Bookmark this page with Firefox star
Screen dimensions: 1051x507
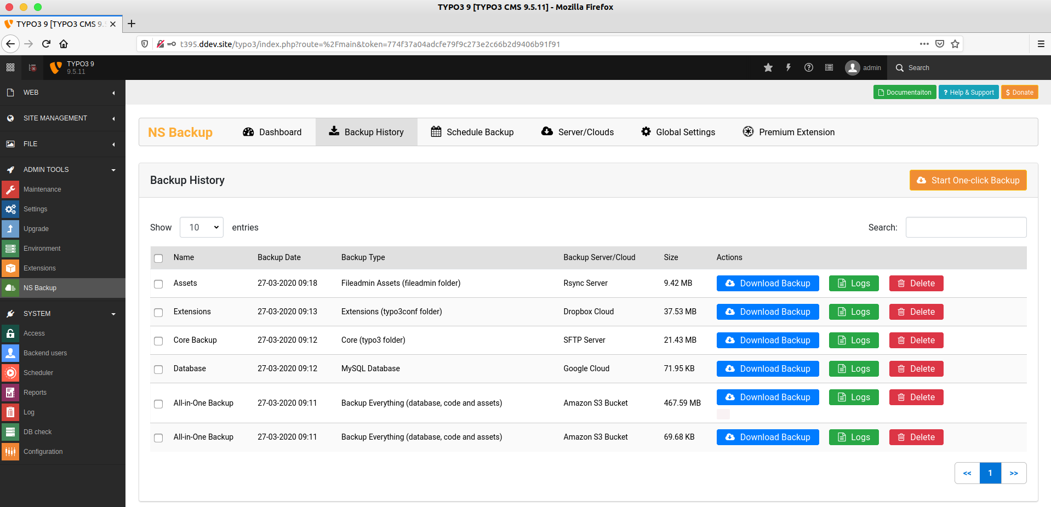955,44
